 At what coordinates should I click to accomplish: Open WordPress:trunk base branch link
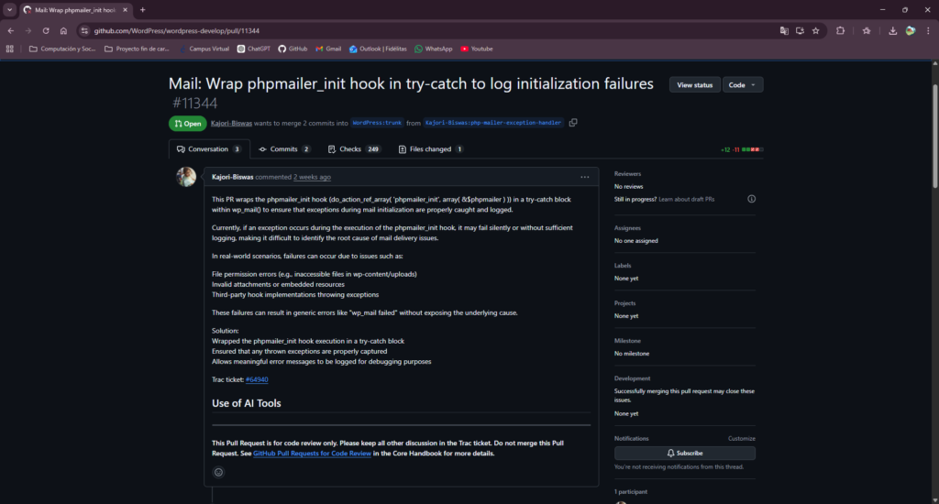coord(377,123)
